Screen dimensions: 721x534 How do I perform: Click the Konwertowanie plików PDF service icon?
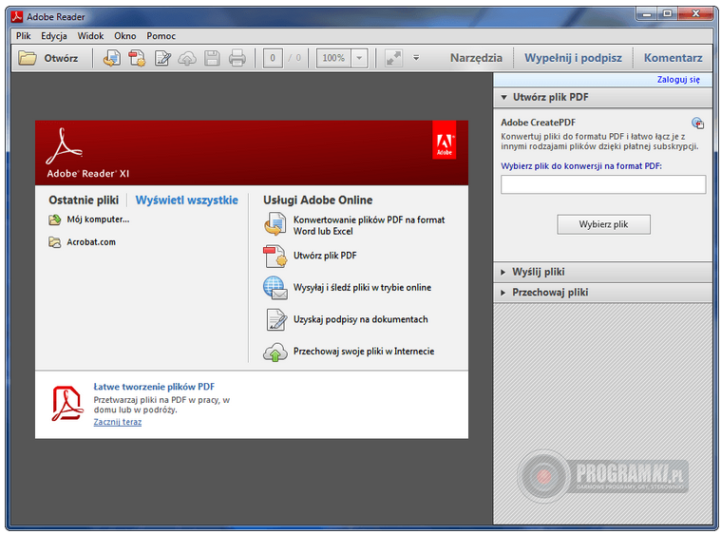coord(275,224)
